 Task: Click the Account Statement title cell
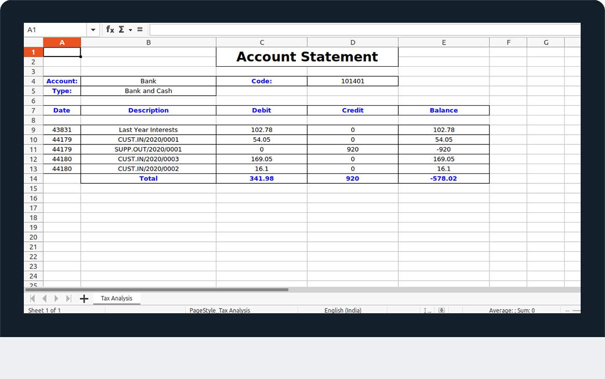307,56
